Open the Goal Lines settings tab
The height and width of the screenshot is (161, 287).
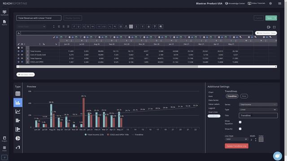213,112
